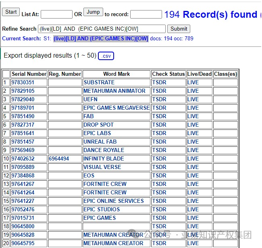Open FORTNITE CREW for serial 97641267
The width and height of the screenshot is (262, 248).
105,184
